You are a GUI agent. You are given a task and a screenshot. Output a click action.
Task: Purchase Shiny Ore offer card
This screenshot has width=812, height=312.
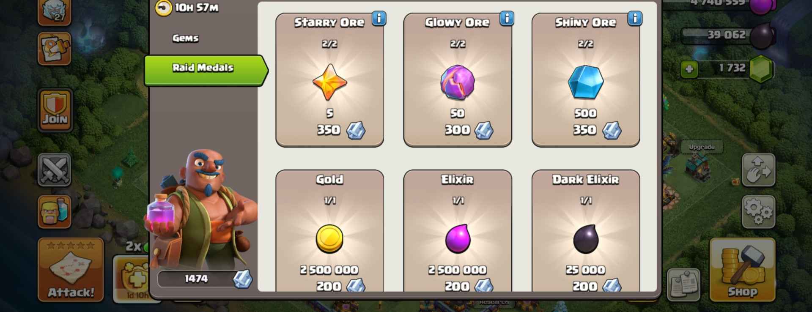tap(586, 80)
